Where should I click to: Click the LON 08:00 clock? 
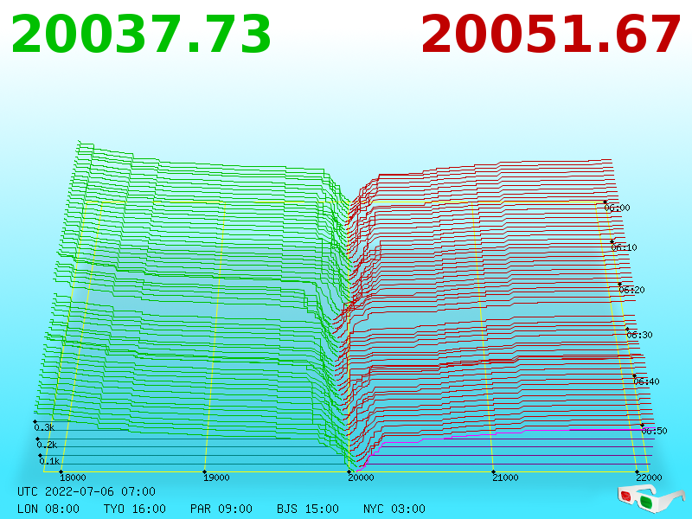[x=48, y=509]
